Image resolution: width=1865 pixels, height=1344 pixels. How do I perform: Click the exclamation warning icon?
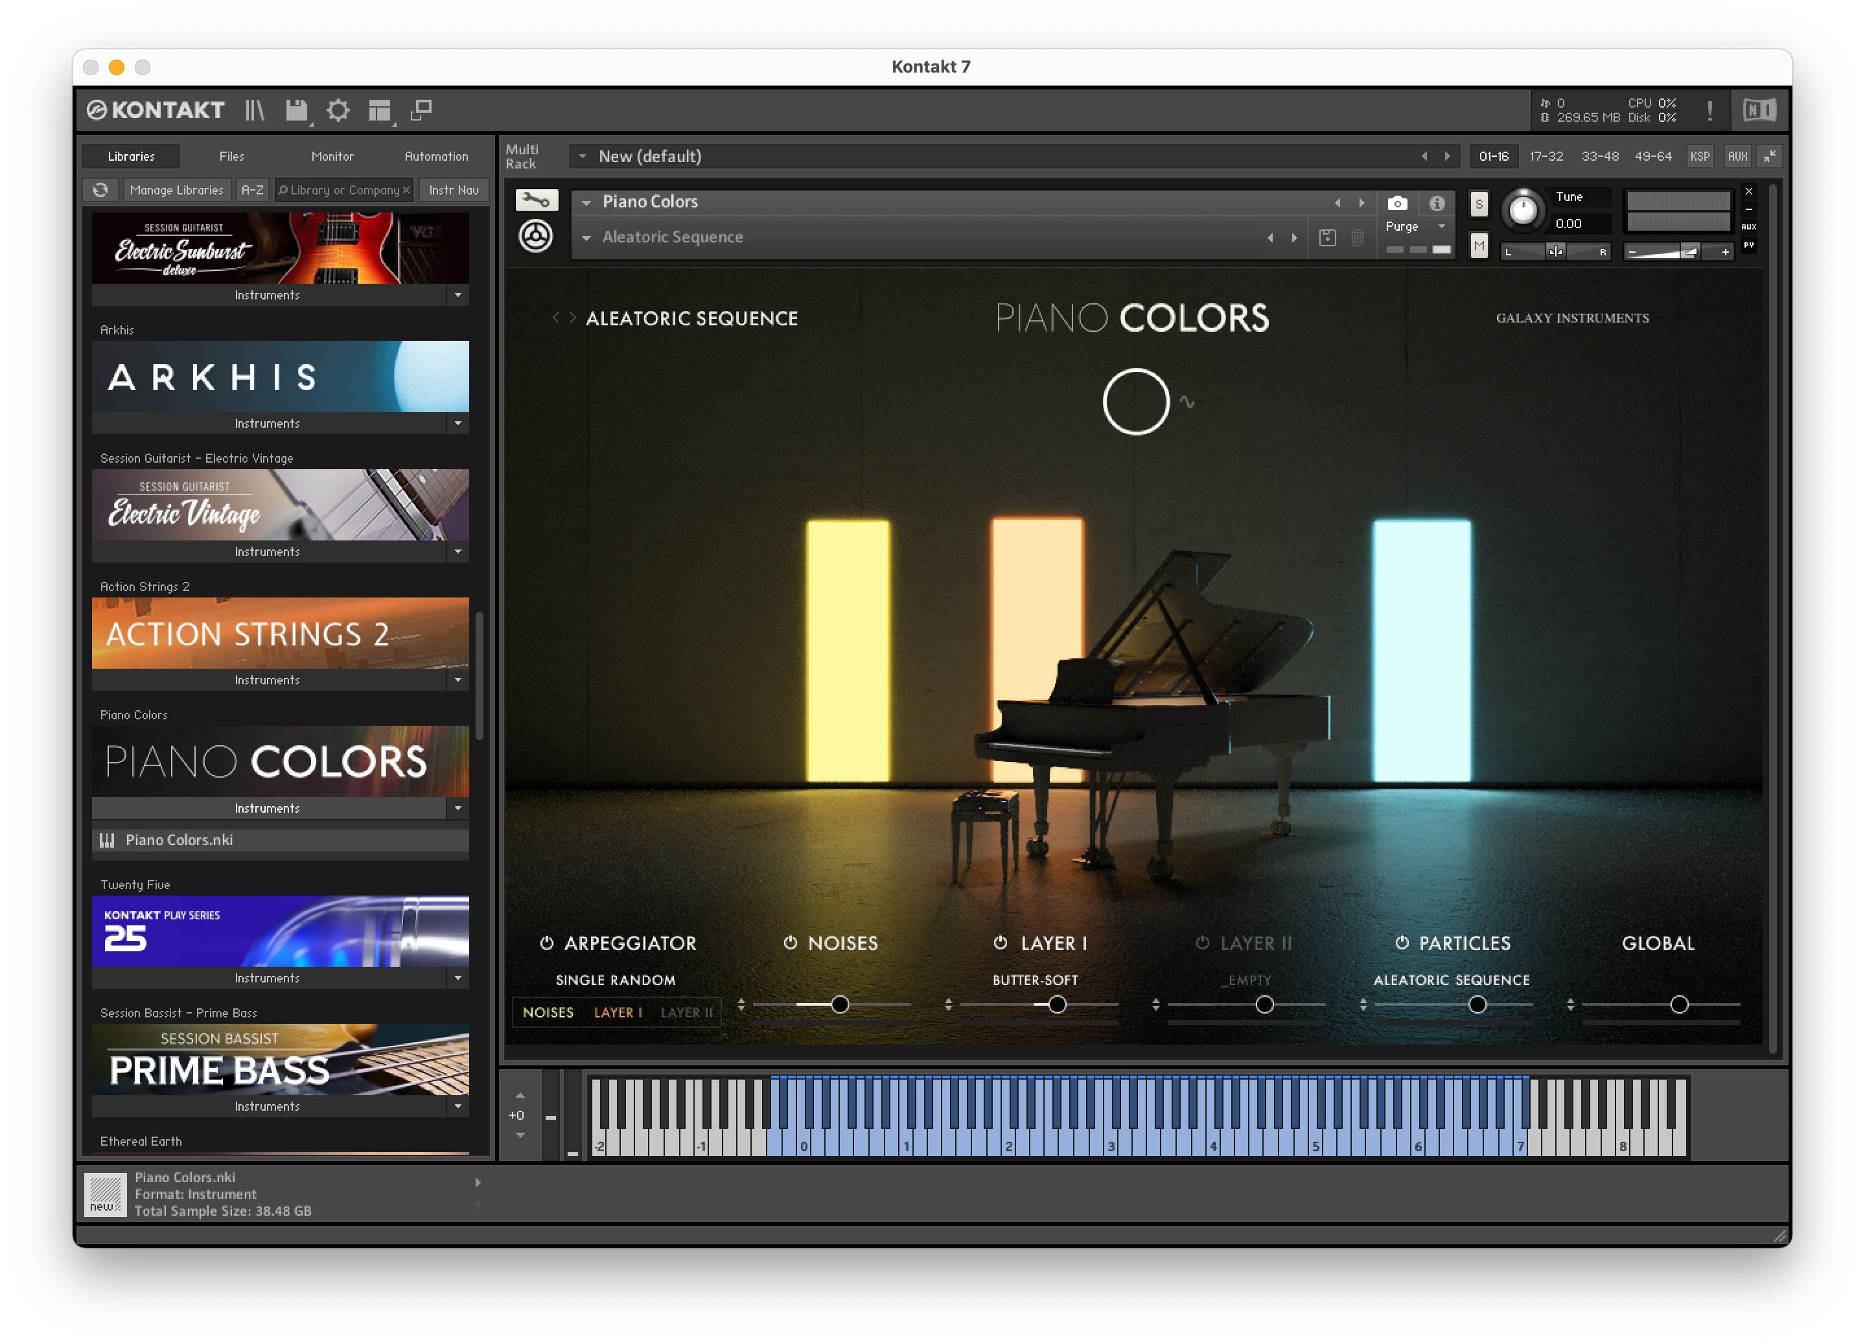[x=1709, y=110]
